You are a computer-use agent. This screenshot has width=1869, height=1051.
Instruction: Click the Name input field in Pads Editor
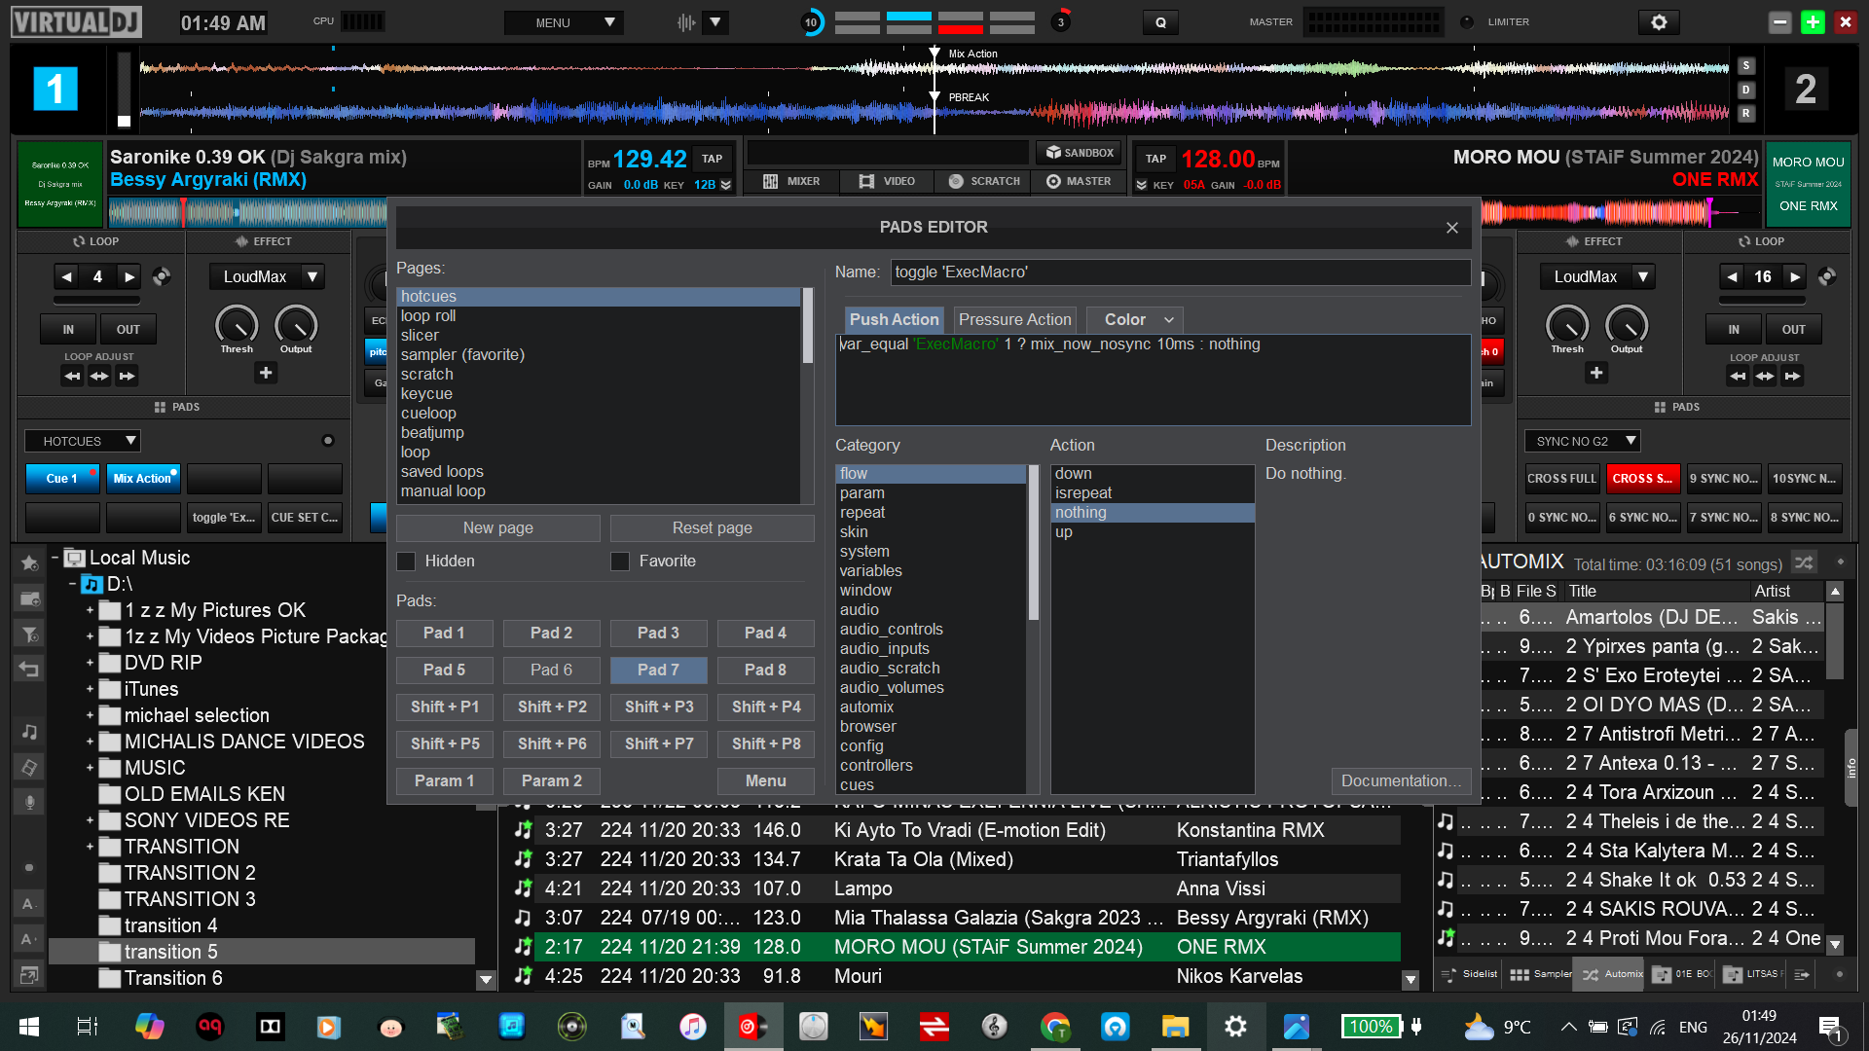pyautogui.click(x=1181, y=272)
